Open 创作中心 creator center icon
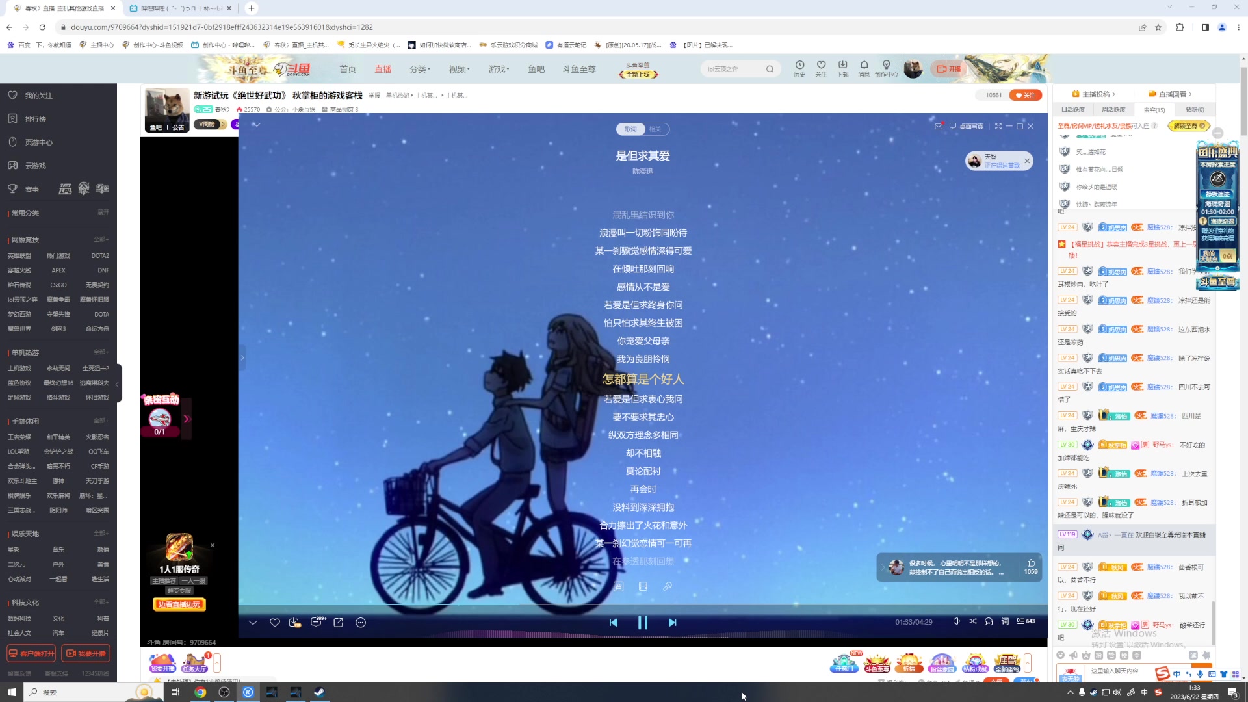The height and width of the screenshot is (702, 1248). point(886,68)
